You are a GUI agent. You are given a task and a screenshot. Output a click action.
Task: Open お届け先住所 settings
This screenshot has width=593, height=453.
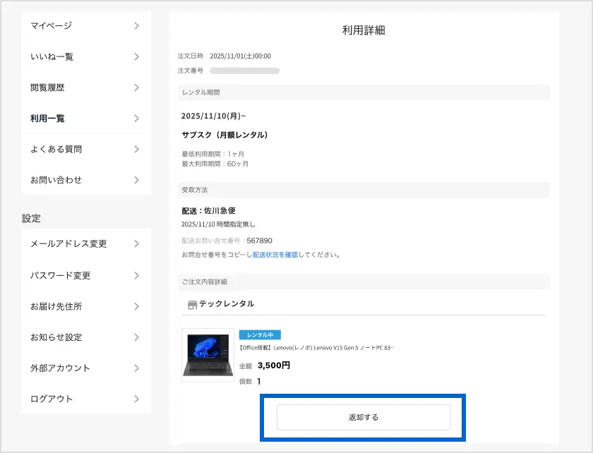point(86,306)
